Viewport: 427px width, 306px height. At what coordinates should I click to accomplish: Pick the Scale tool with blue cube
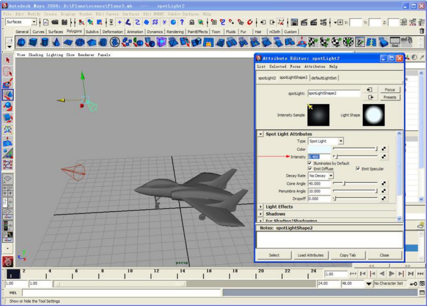(8, 118)
